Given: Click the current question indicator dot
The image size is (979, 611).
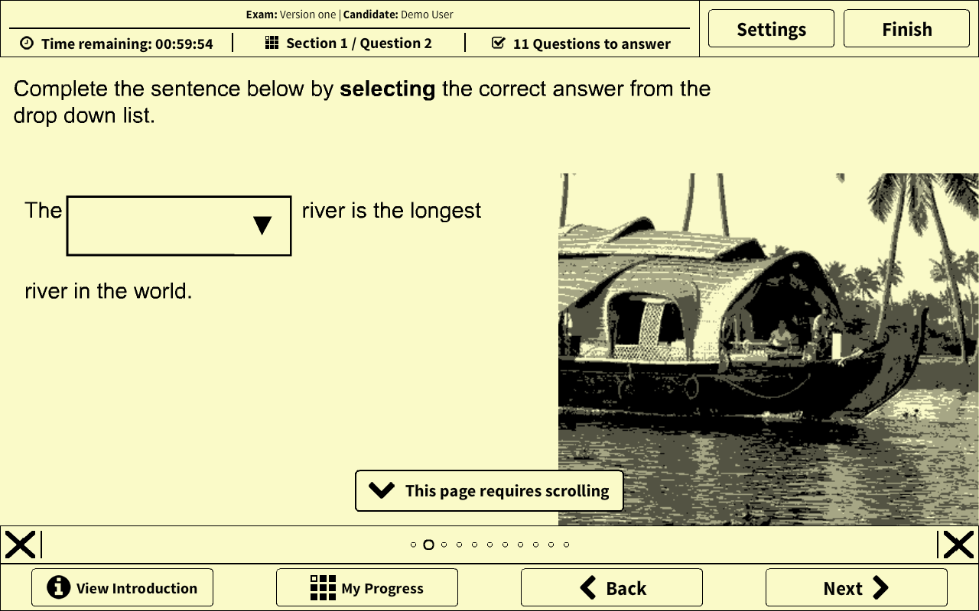Looking at the screenshot, I should click(x=428, y=545).
